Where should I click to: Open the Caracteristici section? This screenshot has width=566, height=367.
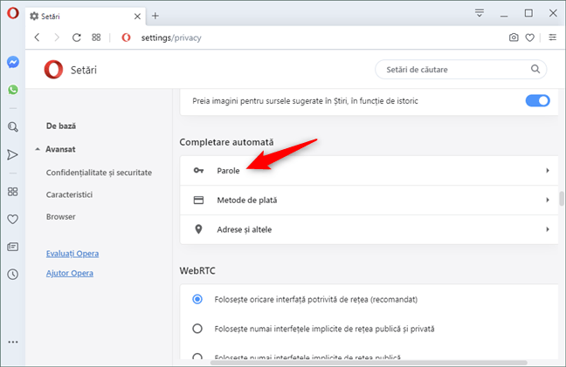(69, 194)
